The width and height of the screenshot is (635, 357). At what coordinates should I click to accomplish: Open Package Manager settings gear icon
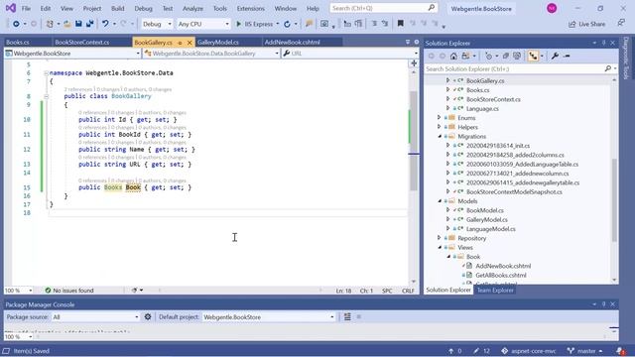tap(148, 317)
